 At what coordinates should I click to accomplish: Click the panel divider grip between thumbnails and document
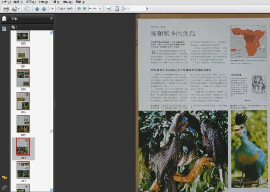pos(55,103)
